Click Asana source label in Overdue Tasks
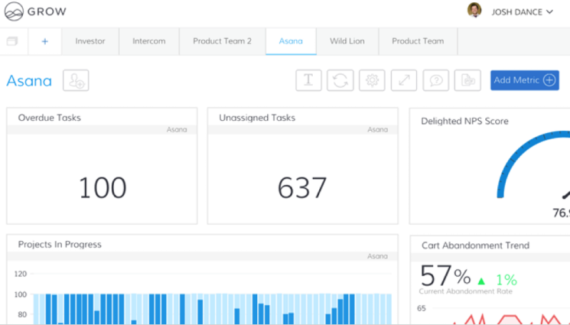The height and width of the screenshot is (325, 570). pos(177,129)
